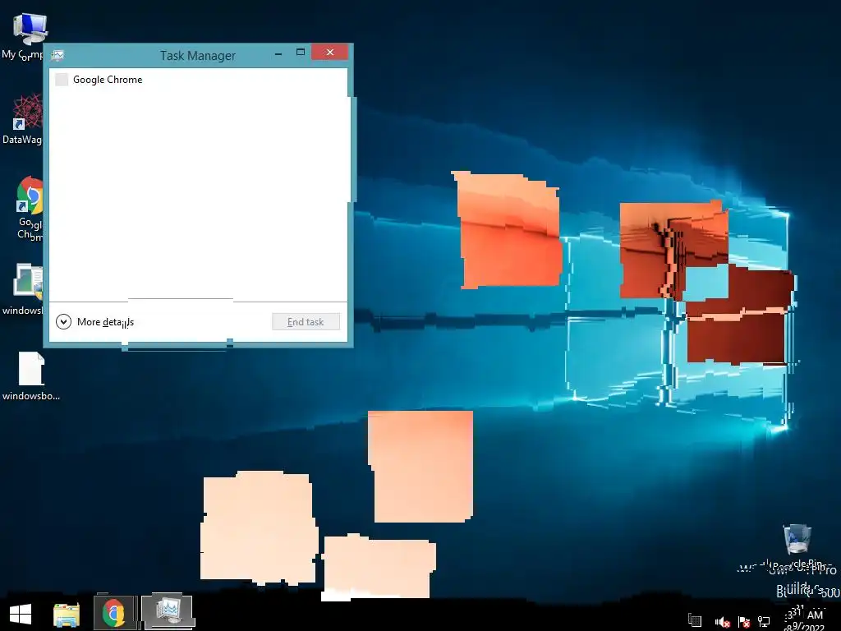
Task: Click the End task button
Action: (x=306, y=322)
